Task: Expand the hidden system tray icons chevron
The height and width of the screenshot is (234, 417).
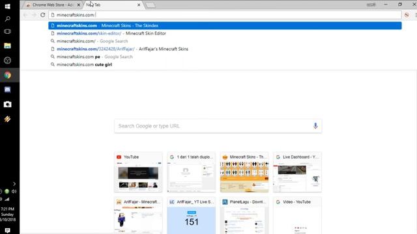Action: click(14, 184)
